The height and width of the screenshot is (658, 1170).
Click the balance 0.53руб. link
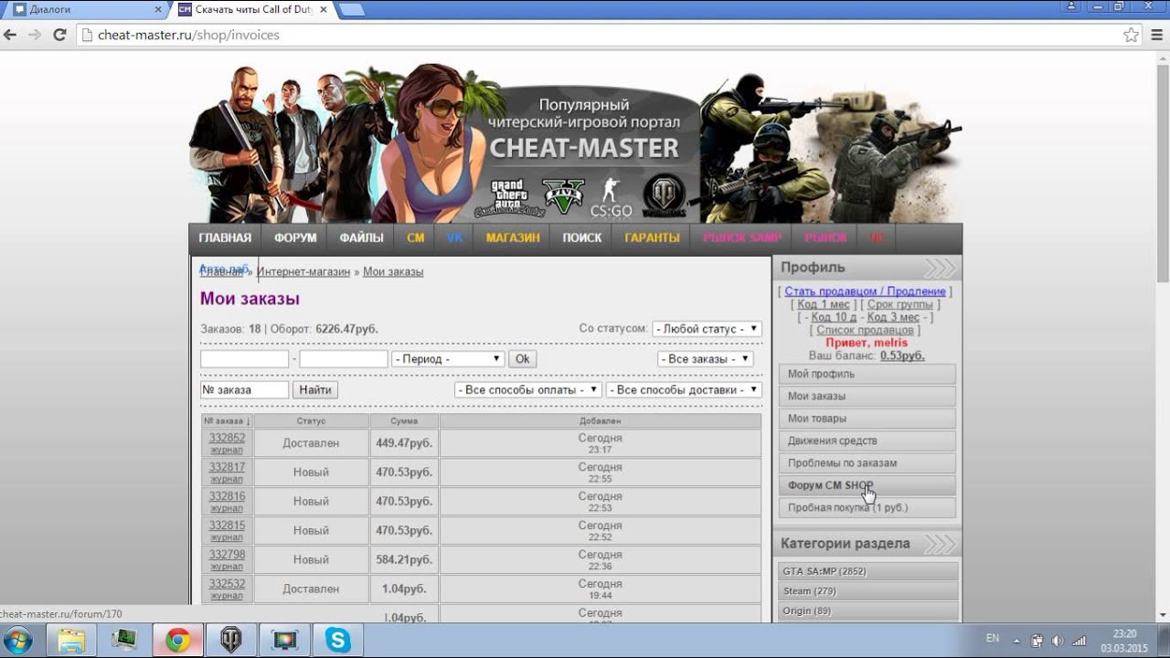point(902,356)
